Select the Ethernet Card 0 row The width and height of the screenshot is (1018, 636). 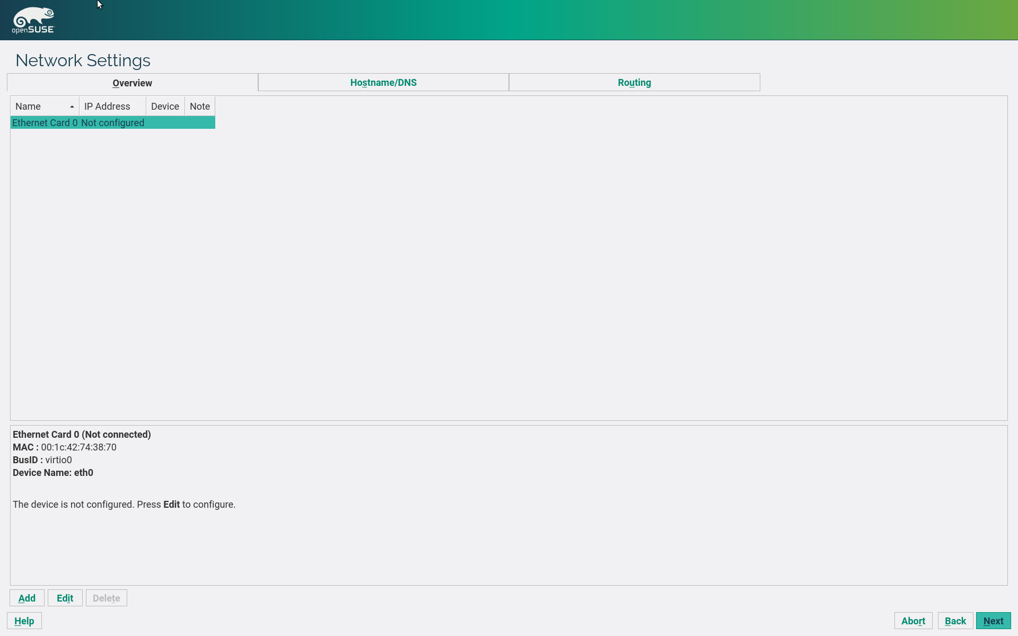point(45,123)
